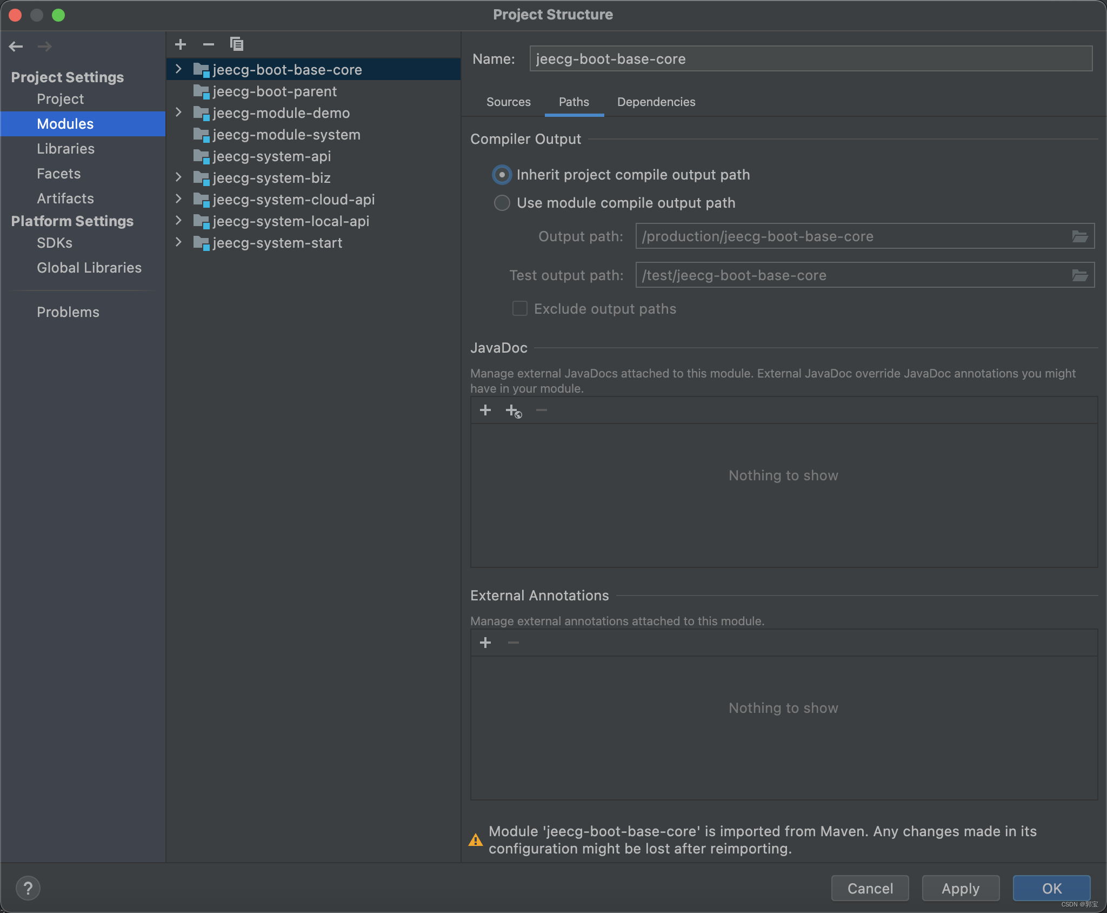Click the remove module minus icon
The width and height of the screenshot is (1107, 913).
[x=208, y=44]
